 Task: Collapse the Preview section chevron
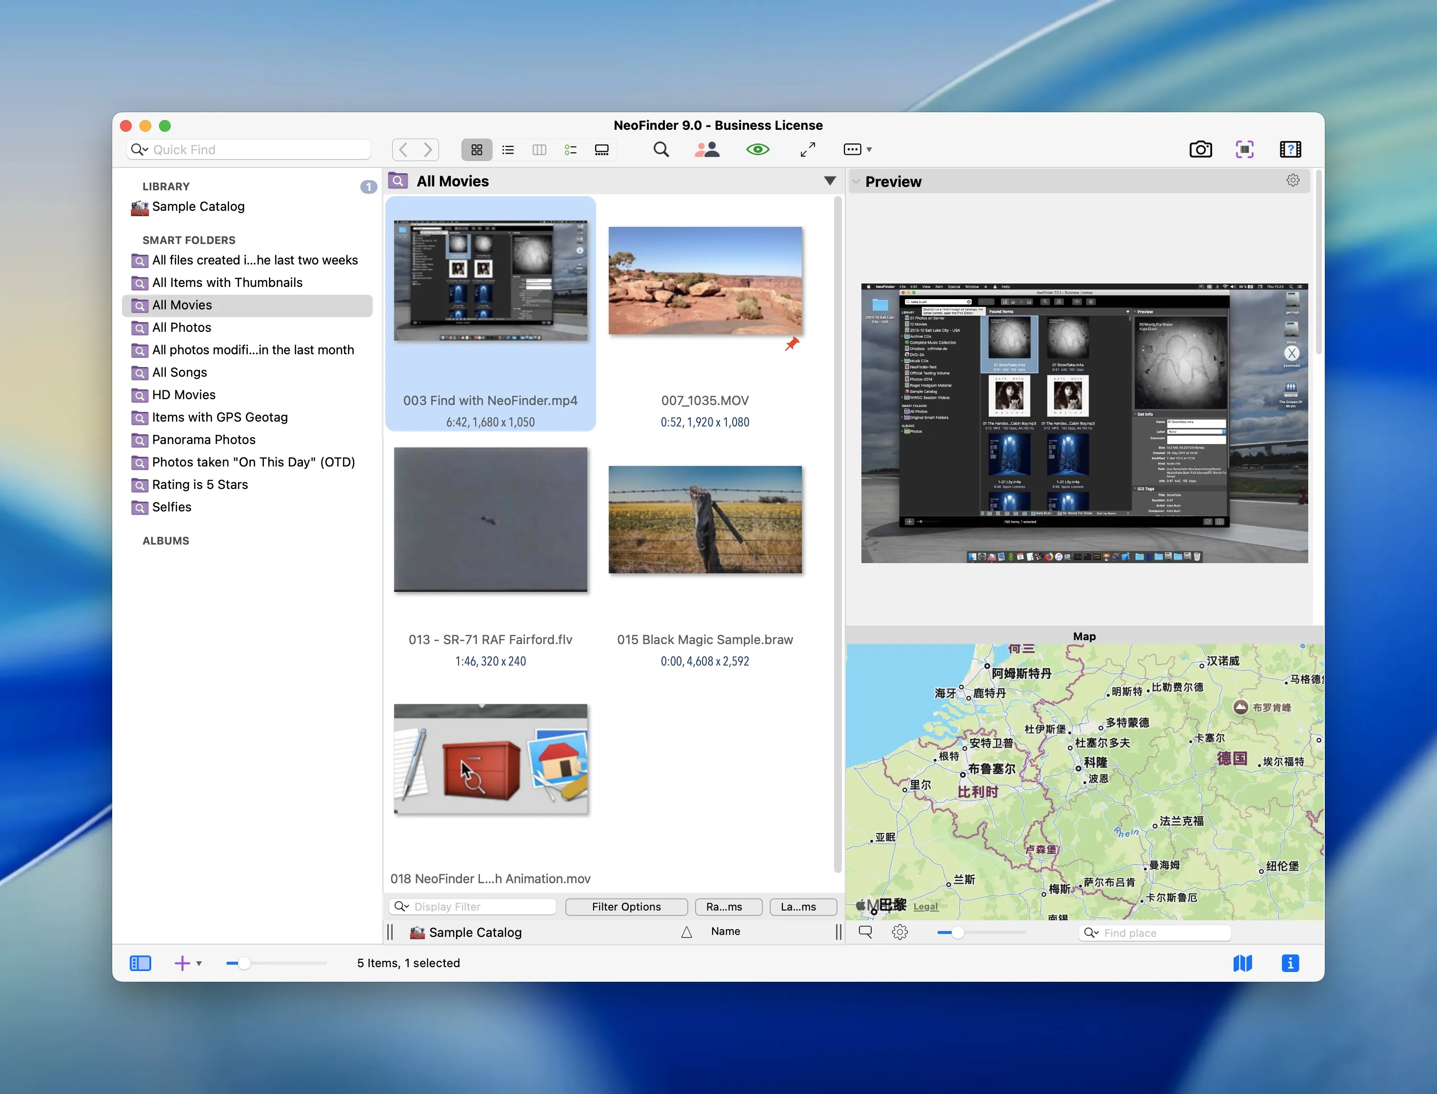tap(856, 182)
